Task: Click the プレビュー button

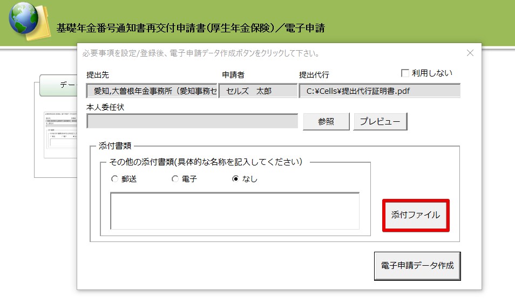Action: pos(380,122)
